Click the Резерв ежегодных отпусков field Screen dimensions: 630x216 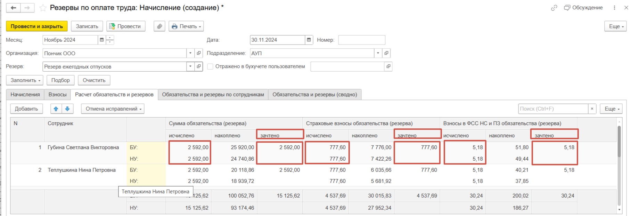[x=115, y=66]
